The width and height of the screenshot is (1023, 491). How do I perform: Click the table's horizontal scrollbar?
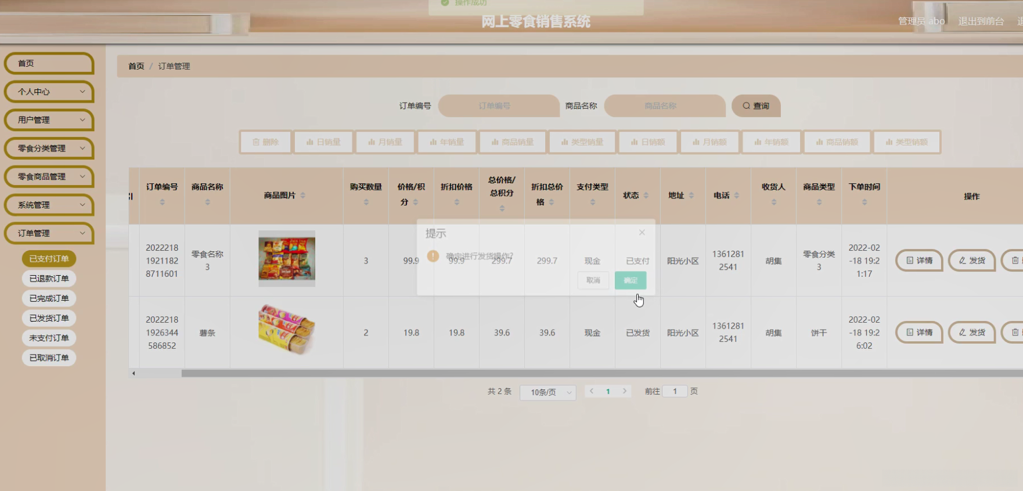point(602,373)
